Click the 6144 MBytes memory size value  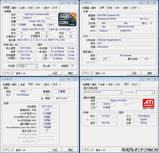point(23,95)
